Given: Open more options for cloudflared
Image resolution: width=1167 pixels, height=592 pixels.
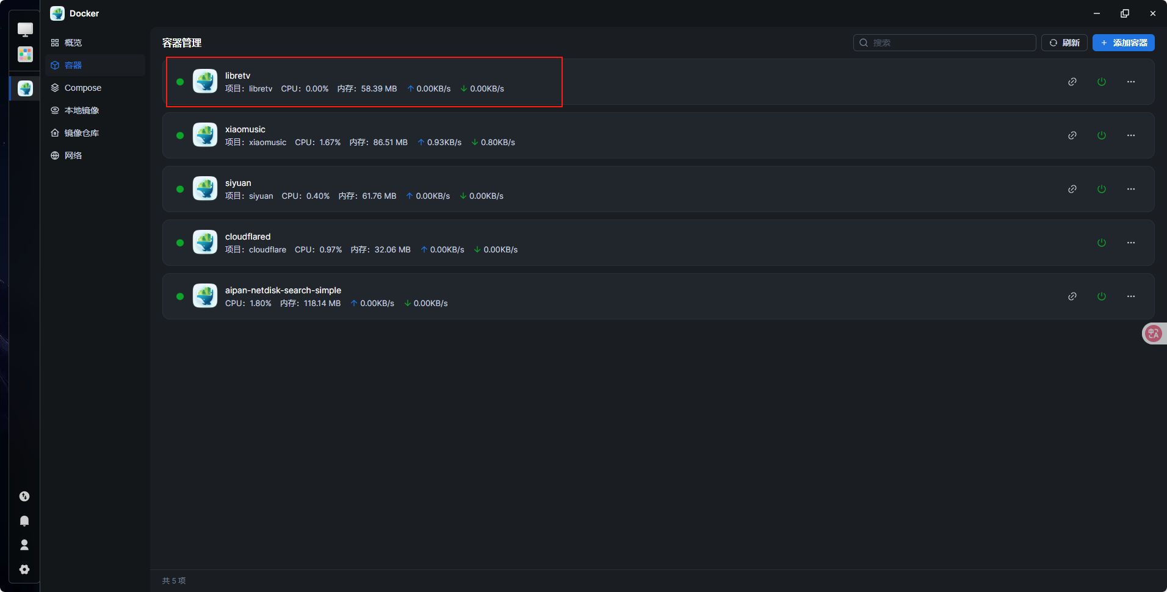Looking at the screenshot, I should click(1131, 243).
